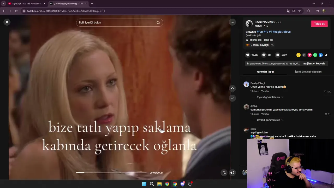Click the yellow repost share icon
The height and width of the screenshot is (188, 334).
click(298, 55)
